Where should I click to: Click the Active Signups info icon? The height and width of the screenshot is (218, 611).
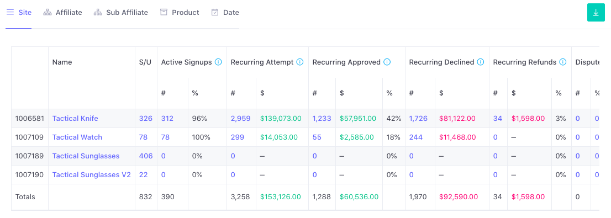coord(218,62)
